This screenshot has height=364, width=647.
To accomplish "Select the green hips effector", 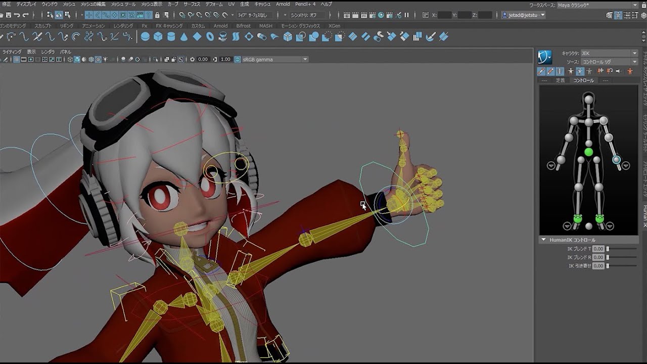I will [588, 152].
